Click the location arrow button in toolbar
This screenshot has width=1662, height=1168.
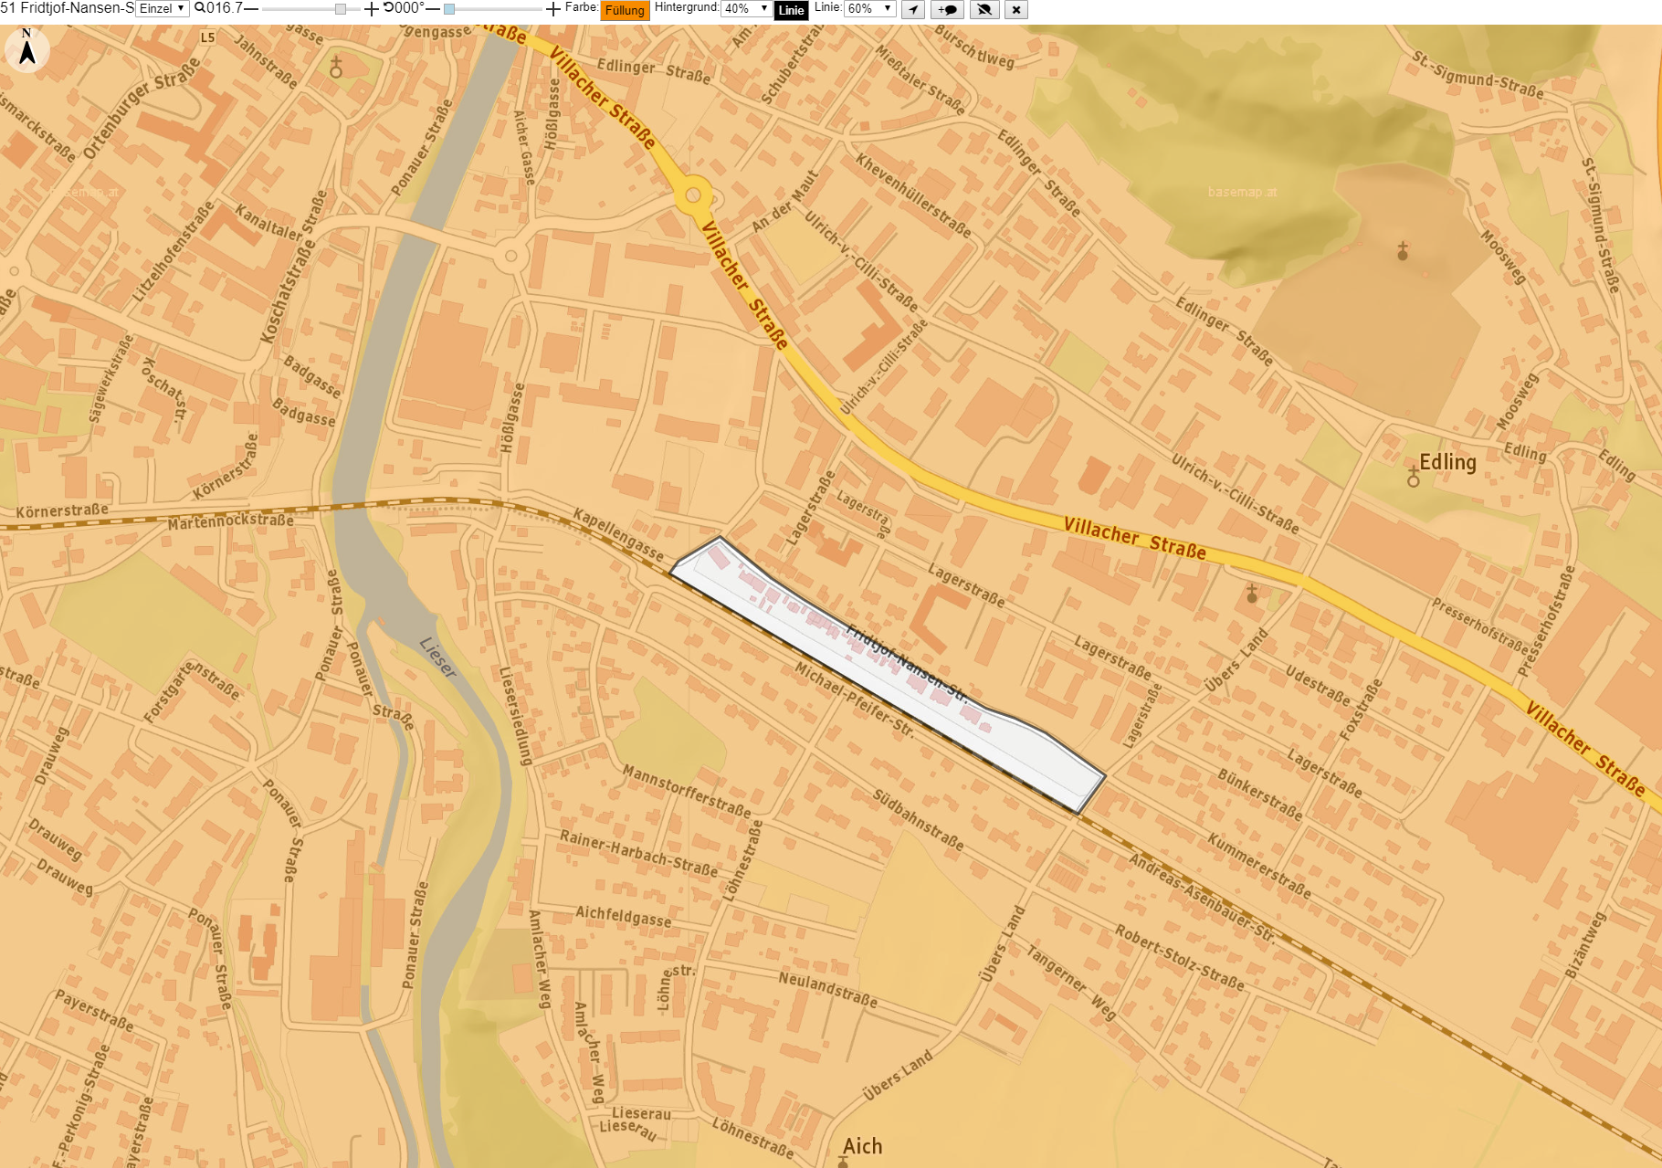(913, 9)
